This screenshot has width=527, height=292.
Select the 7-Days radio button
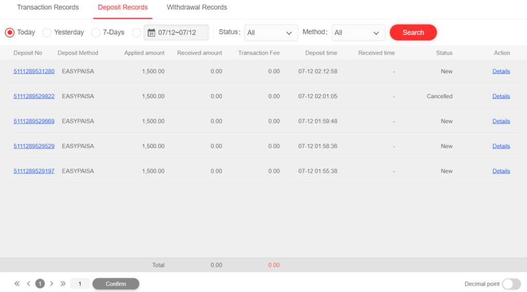[95, 32]
